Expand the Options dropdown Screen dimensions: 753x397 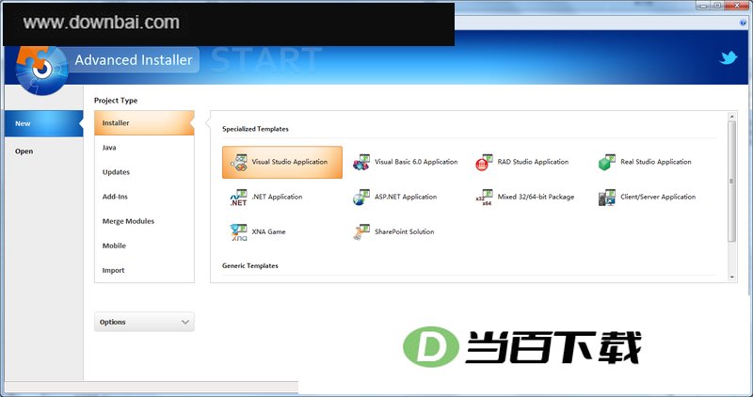145,322
